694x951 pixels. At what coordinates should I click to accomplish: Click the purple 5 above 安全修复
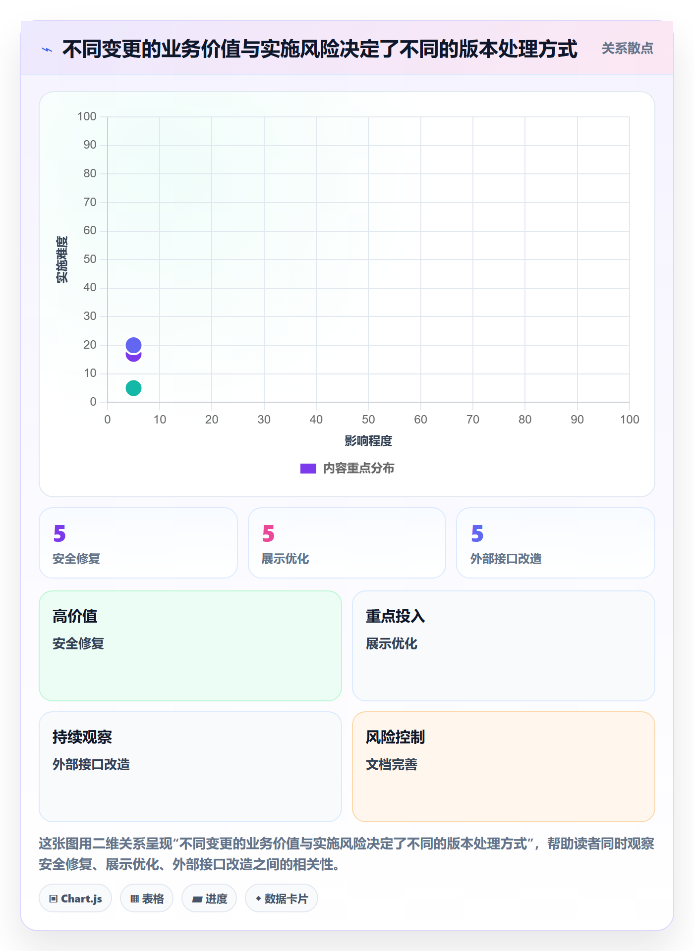tap(59, 533)
